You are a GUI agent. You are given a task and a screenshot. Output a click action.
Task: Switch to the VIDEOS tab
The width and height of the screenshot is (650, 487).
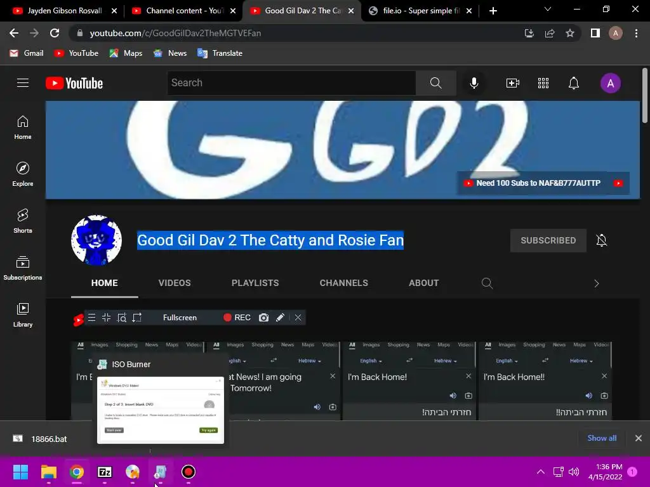175,283
